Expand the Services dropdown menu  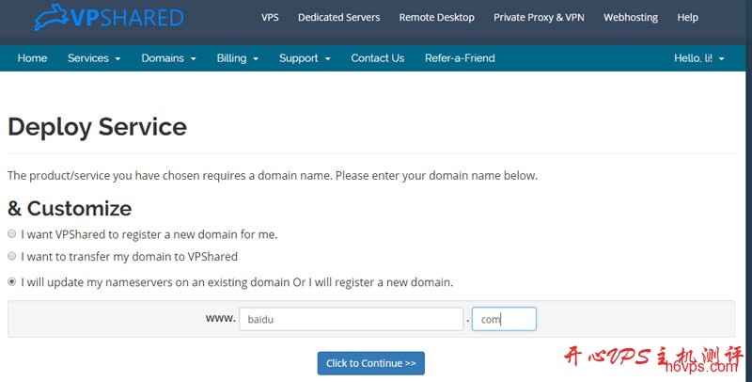click(x=94, y=58)
